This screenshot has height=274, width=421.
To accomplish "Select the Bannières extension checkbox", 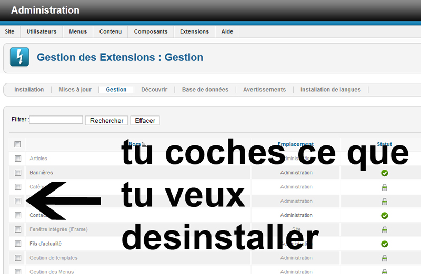I will point(18,173).
